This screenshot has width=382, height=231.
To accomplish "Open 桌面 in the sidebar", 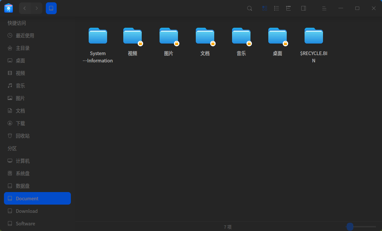I will 37,60.
